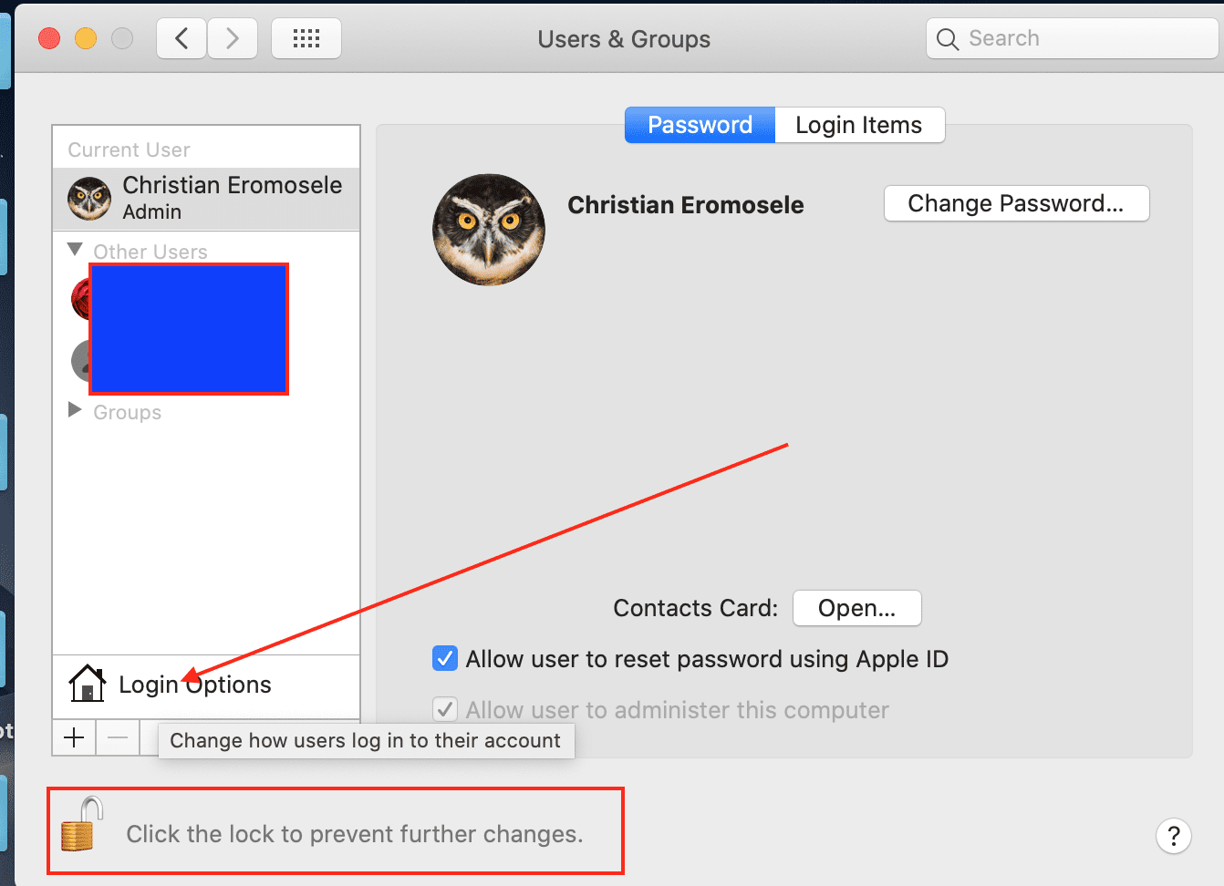Screen dimensions: 1224x886
Task: Expand the Groups disclosure triangle
Action: [76, 410]
